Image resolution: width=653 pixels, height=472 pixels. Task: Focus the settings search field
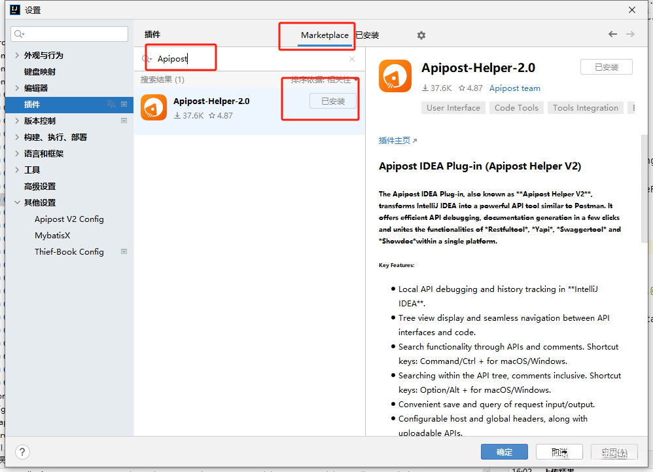click(69, 34)
